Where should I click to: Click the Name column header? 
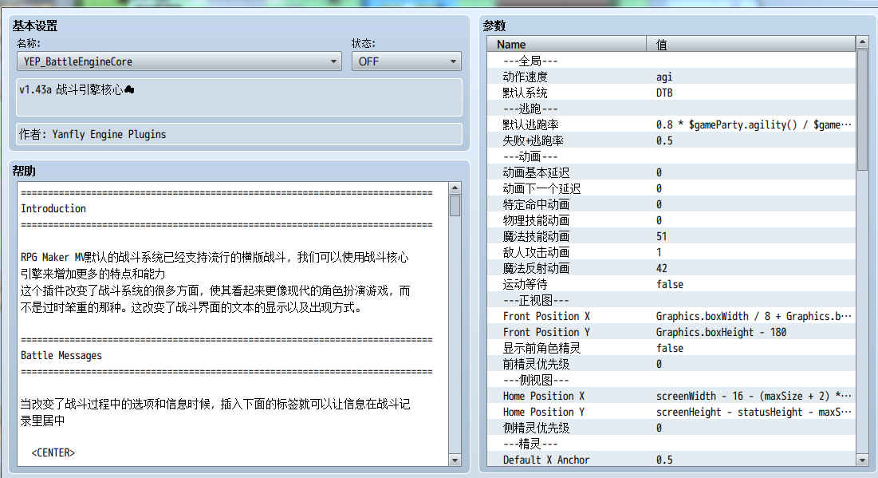[x=567, y=44]
